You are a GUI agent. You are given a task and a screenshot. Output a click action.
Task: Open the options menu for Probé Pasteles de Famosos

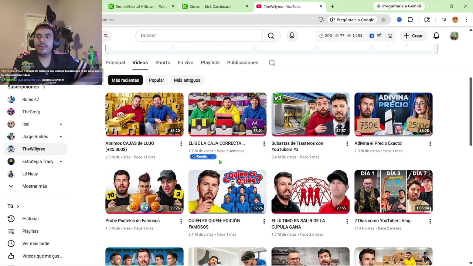[181, 221]
